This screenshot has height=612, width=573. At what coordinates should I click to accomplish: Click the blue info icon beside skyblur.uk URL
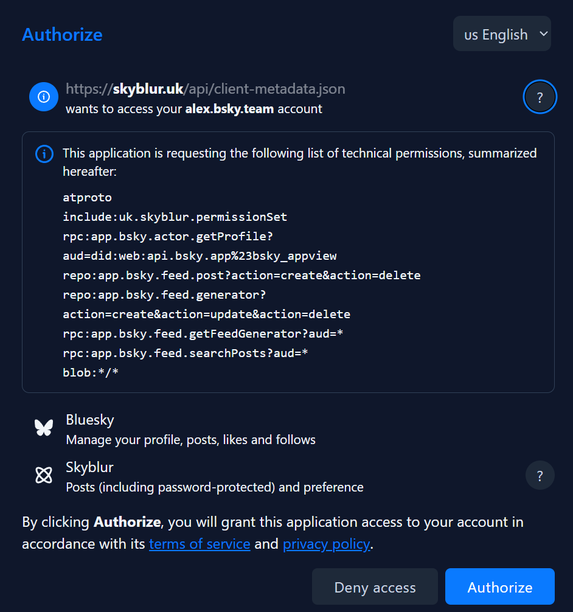[43, 97]
